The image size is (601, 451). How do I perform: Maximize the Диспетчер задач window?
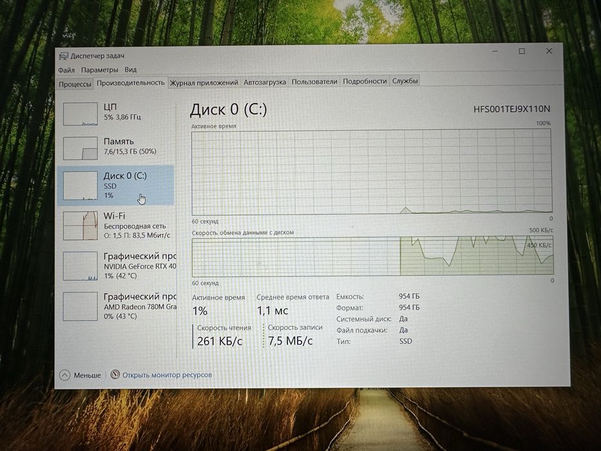(x=522, y=51)
